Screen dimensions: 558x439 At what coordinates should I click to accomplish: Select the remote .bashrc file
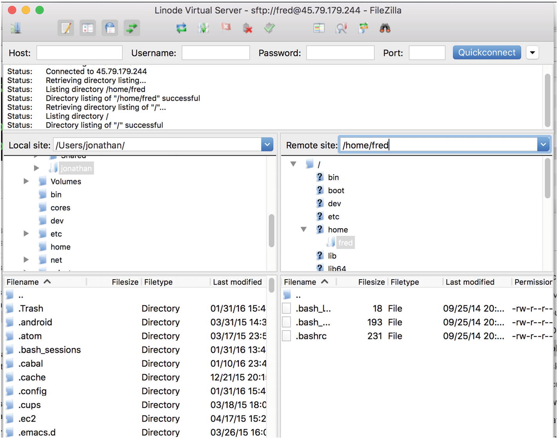417,336
